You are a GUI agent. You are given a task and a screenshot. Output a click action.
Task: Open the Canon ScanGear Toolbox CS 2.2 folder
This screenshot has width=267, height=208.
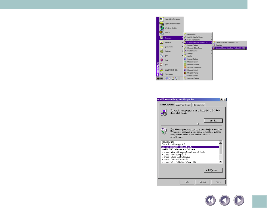click(x=198, y=43)
